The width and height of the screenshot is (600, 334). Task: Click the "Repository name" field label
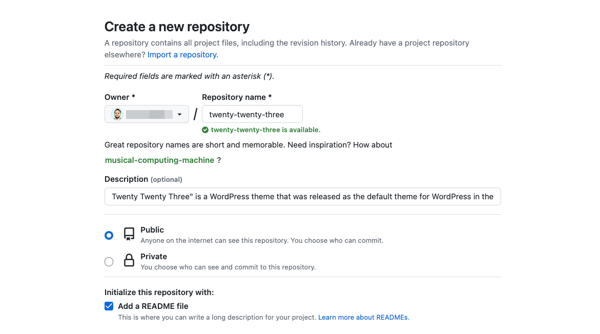234,97
